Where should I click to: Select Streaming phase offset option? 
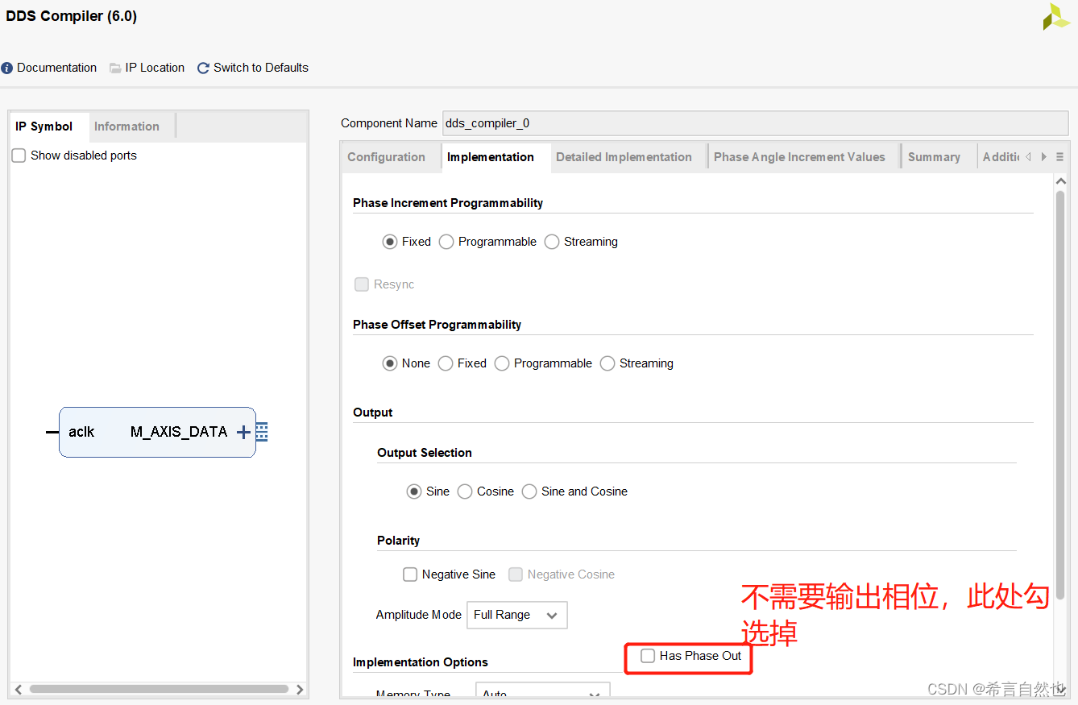click(607, 363)
